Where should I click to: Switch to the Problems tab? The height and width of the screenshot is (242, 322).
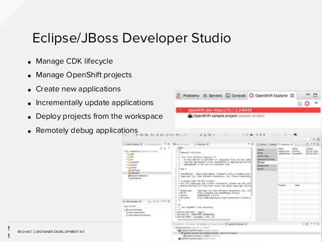coord(188,95)
